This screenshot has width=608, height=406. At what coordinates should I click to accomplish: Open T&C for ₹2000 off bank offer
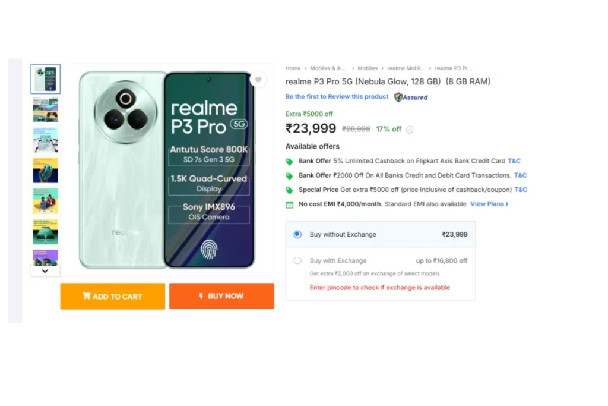tap(520, 175)
